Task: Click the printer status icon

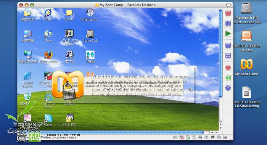Action: [200, 137]
